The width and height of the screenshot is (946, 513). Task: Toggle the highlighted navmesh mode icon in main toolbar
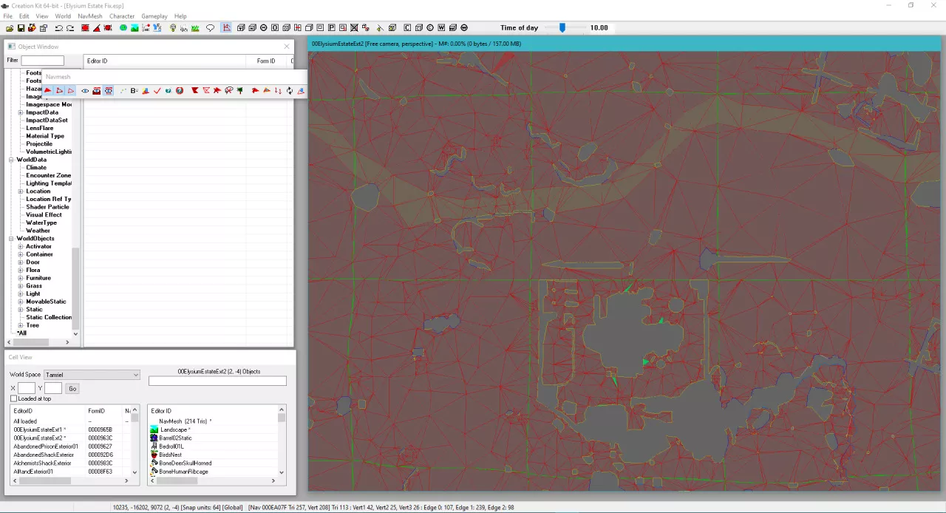226,28
